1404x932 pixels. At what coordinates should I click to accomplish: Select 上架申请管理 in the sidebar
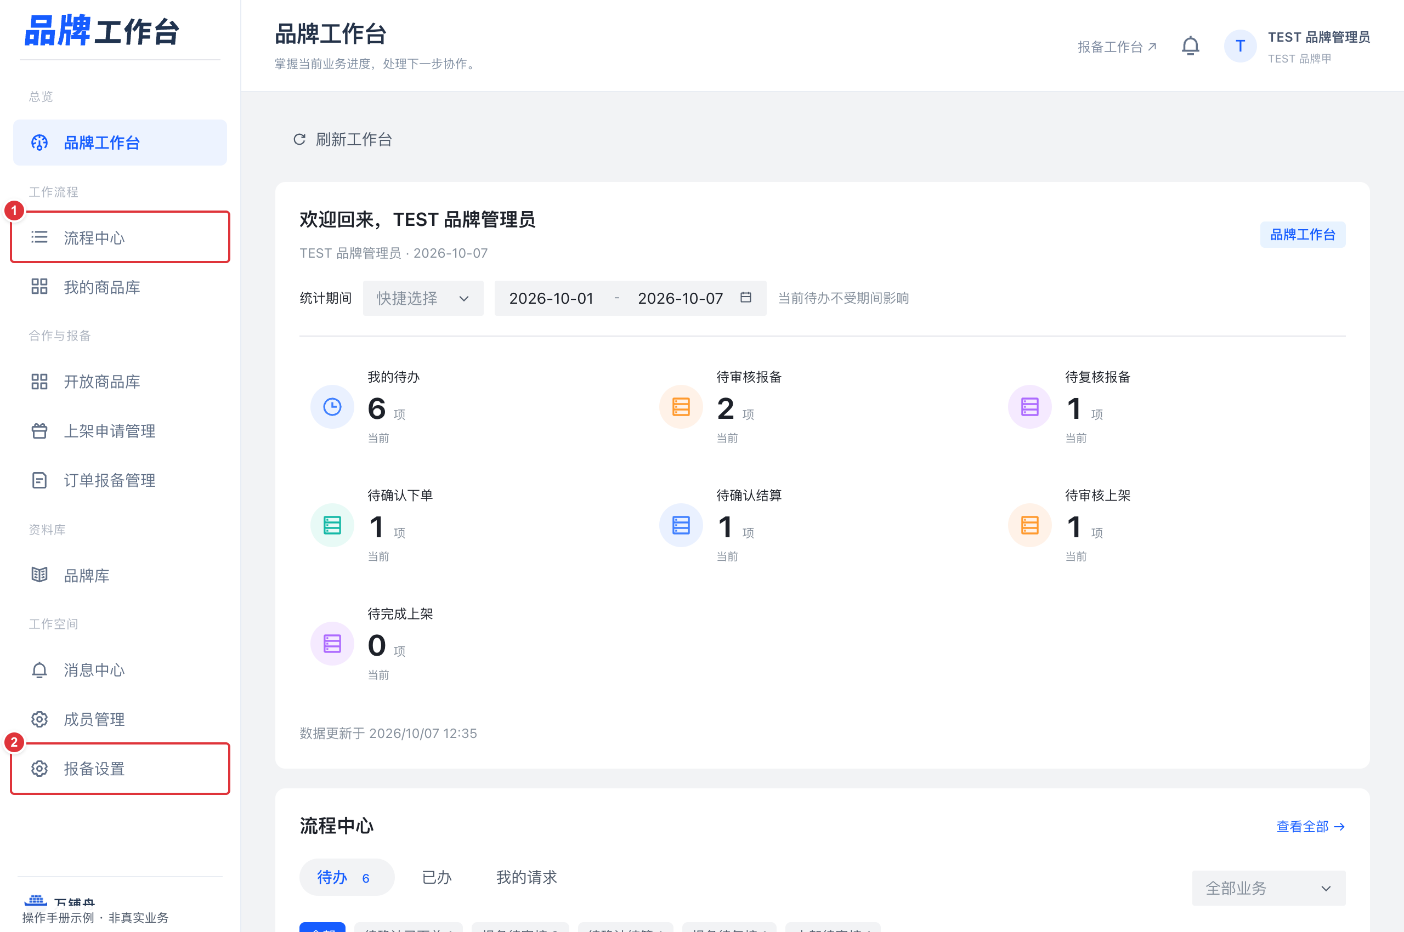pos(120,431)
